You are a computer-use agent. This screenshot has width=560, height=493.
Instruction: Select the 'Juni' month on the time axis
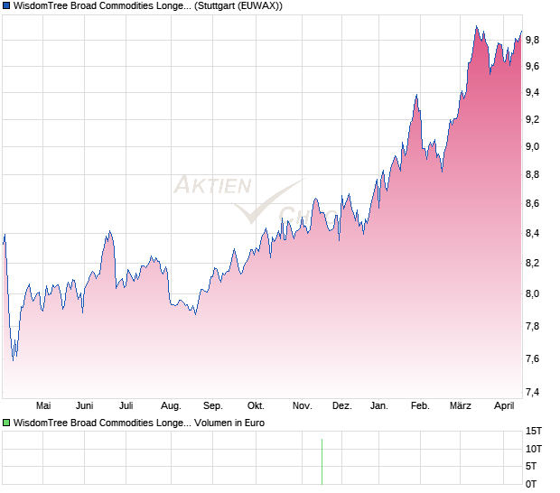[85, 406]
